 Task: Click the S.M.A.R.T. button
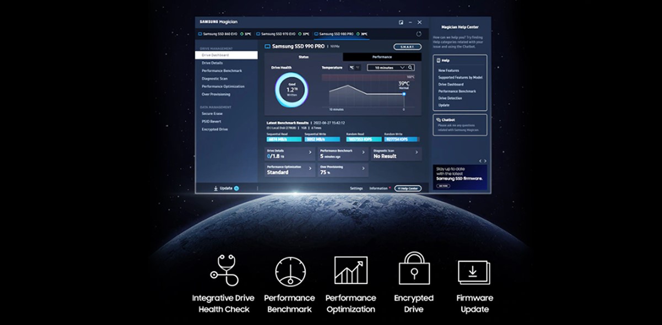pos(407,47)
